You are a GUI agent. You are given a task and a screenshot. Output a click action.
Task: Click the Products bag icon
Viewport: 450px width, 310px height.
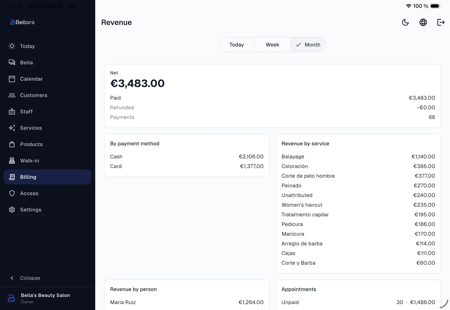pos(12,144)
